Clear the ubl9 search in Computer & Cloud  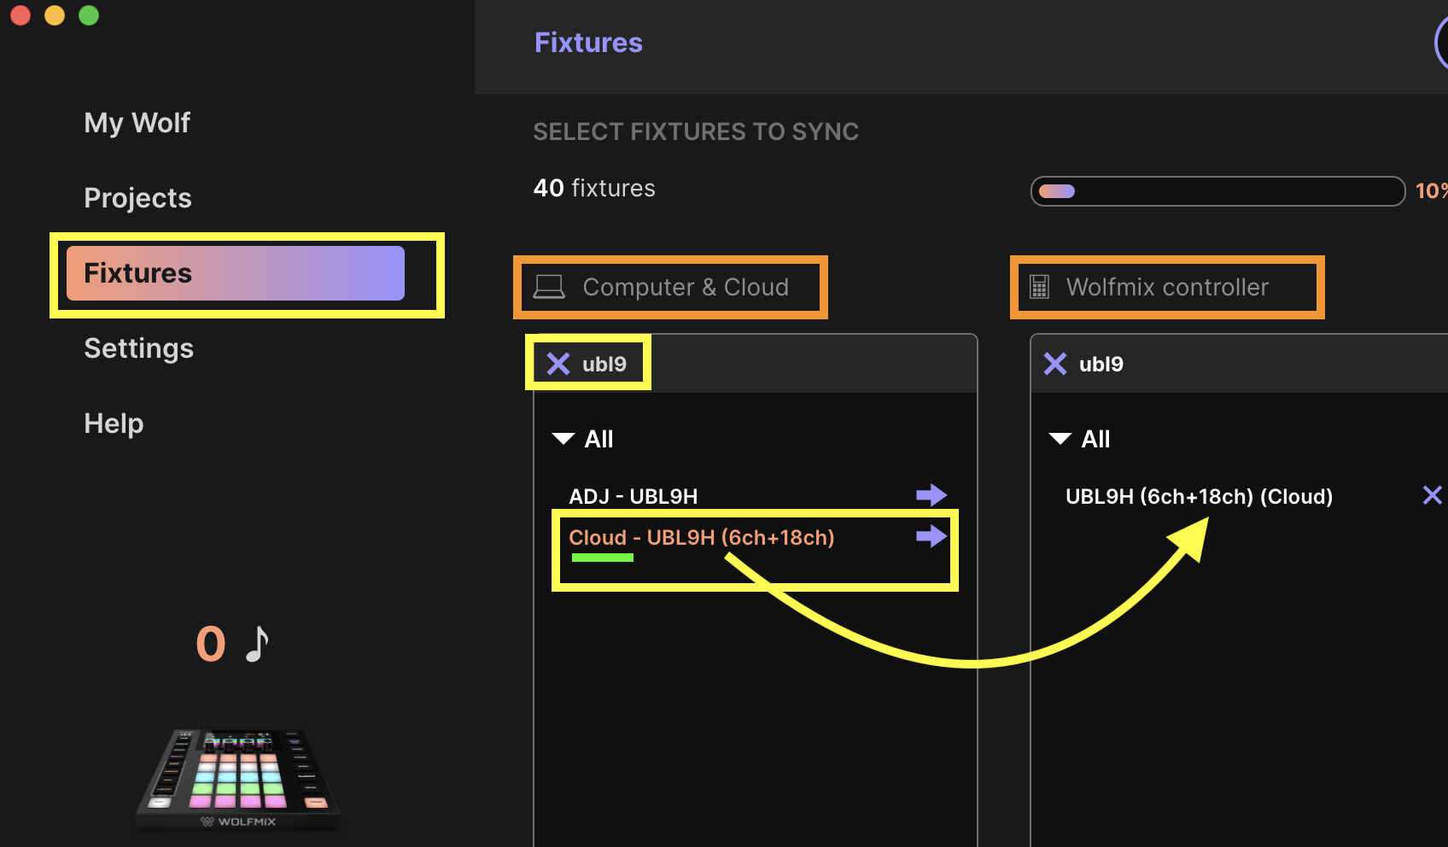[x=558, y=364]
